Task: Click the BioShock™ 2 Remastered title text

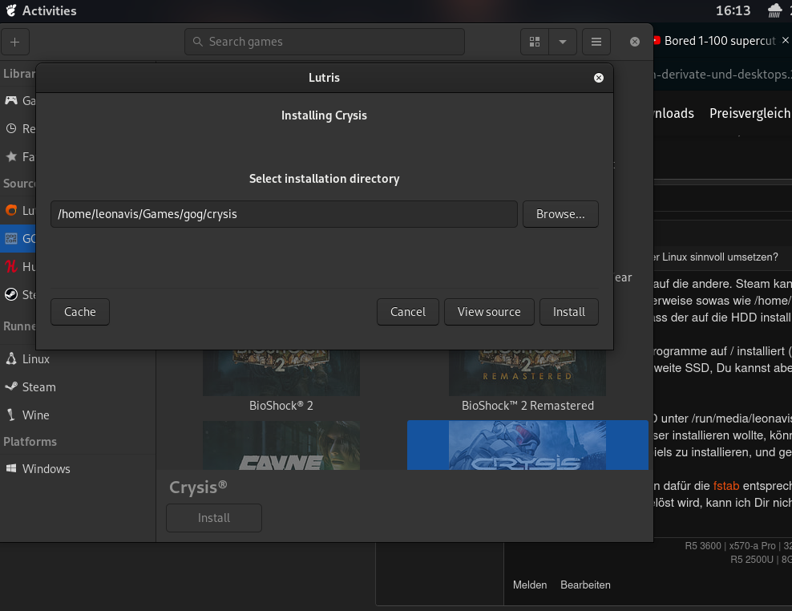Action: click(527, 406)
